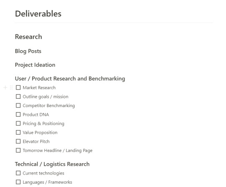
Task: Select the Research heading
Action: [x=28, y=37]
